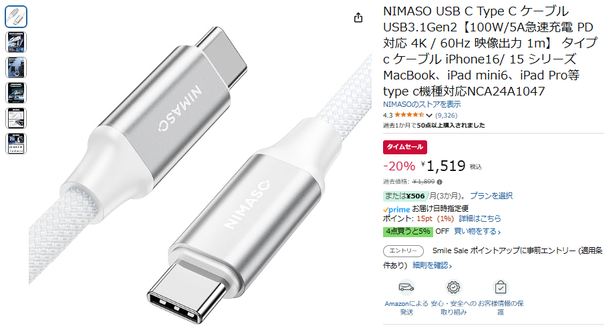Select the first product thumbnail
Screen dimensions: 609x332
pos(16,17)
